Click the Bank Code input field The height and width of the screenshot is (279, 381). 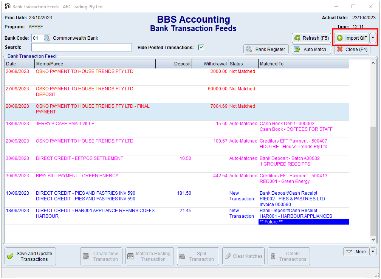click(37, 38)
